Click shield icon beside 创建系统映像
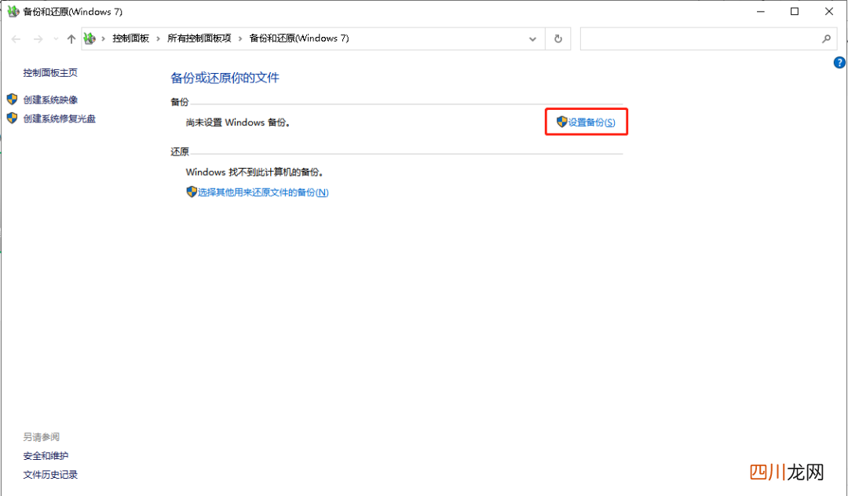The height and width of the screenshot is (496, 848). click(x=12, y=100)
